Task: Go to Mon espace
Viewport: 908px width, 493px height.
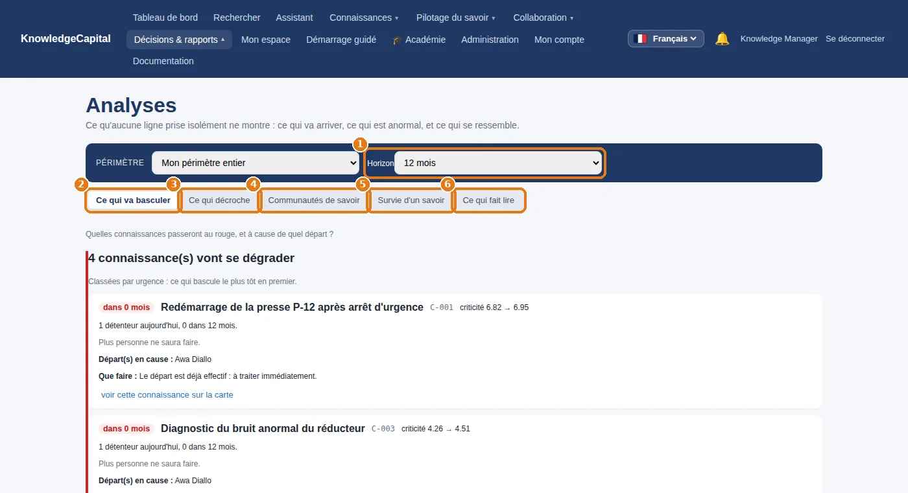Action: click(x=266, y=40)
